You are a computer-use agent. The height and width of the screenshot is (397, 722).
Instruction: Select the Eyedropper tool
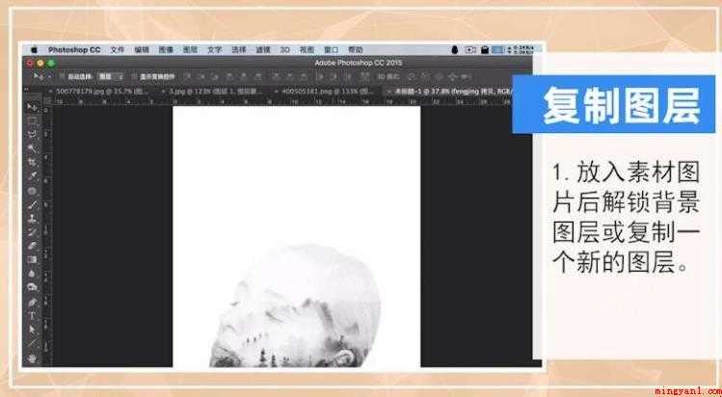[x=33, y=176]
